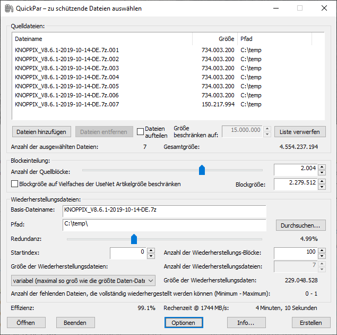The image size is (337, 335).
Task: Click the recovery data size 229.048.528
Action: (x=301, y=280)
